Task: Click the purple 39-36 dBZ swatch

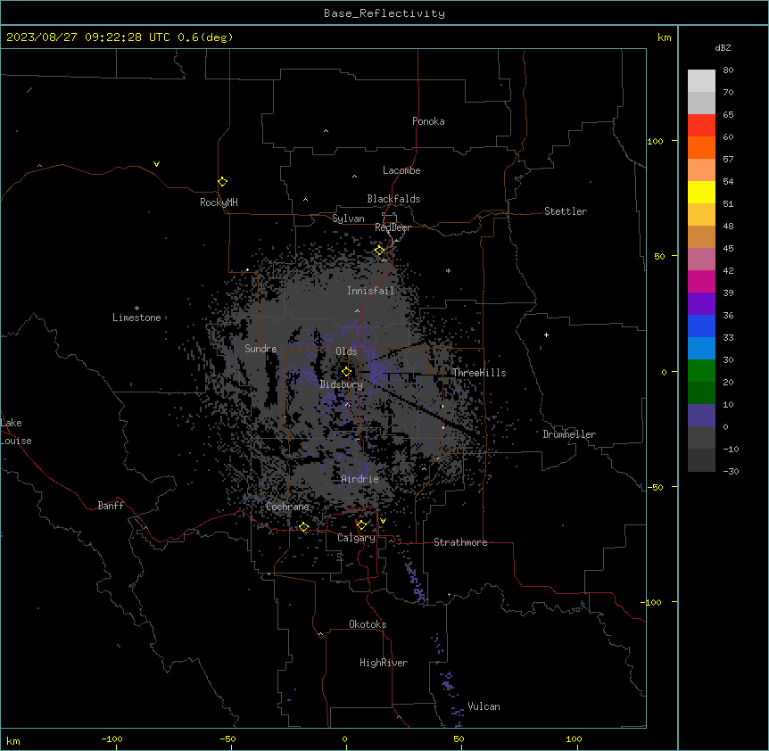Action: tap(701, 304)
